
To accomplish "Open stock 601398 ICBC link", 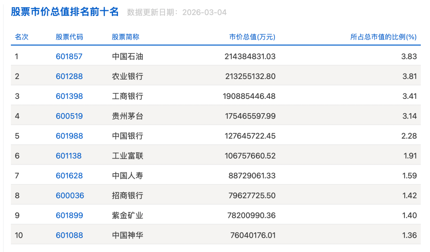I will [69, 95].
